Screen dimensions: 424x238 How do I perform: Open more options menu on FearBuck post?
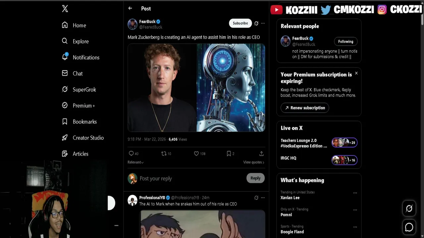coord(263,23)
